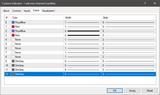Viewport: 160px width, 95px height.
Task: Click the dashed Style cell of row 4
Action: tap(129, 39)
